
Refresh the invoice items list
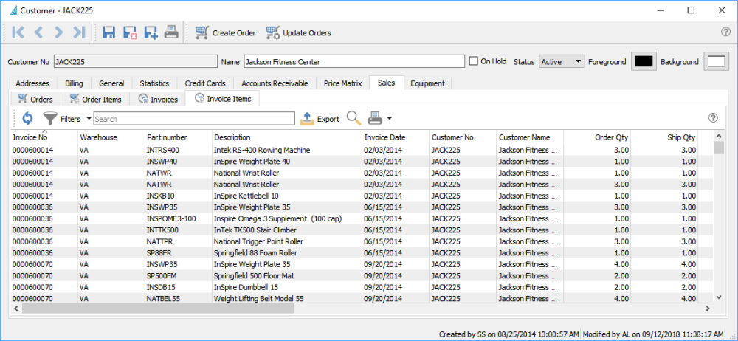pos(27,118)
